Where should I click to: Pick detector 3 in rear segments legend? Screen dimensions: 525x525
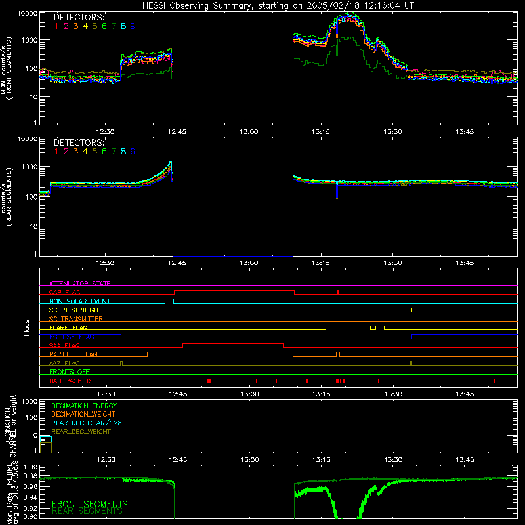75,152
